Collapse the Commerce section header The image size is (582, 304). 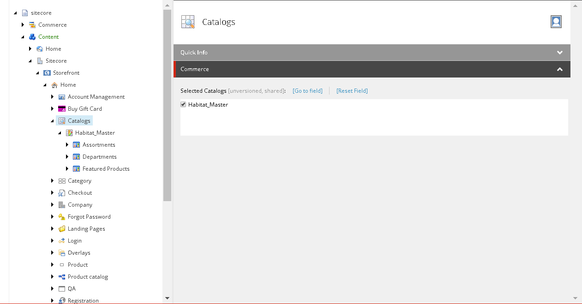click(560, 69)
